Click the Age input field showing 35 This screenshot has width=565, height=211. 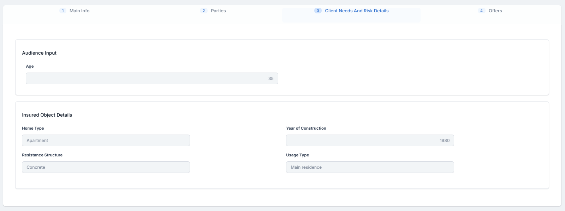pos(152,79)
